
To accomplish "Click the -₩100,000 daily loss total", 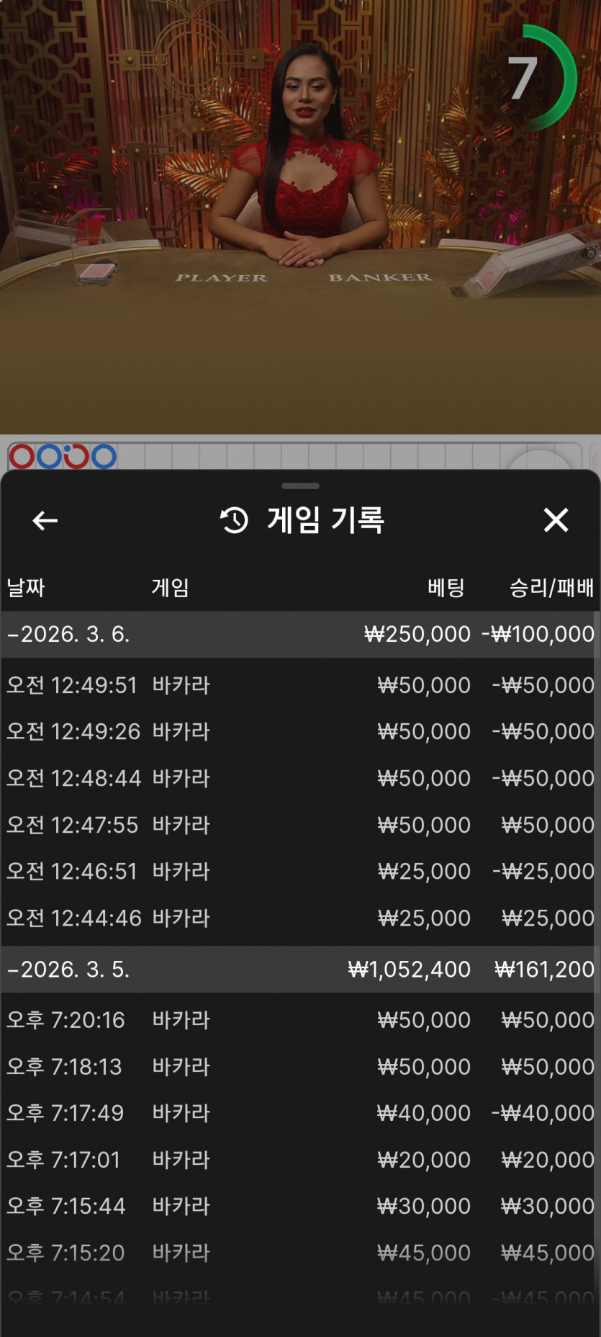I will (538, 634).
